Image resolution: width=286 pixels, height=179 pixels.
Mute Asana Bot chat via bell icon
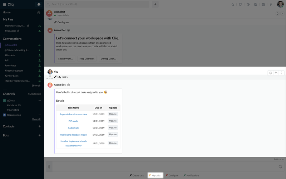point(277,14)
